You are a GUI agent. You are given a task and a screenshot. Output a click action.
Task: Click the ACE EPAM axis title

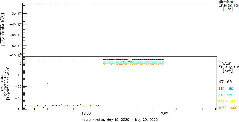tap(3, 83)
